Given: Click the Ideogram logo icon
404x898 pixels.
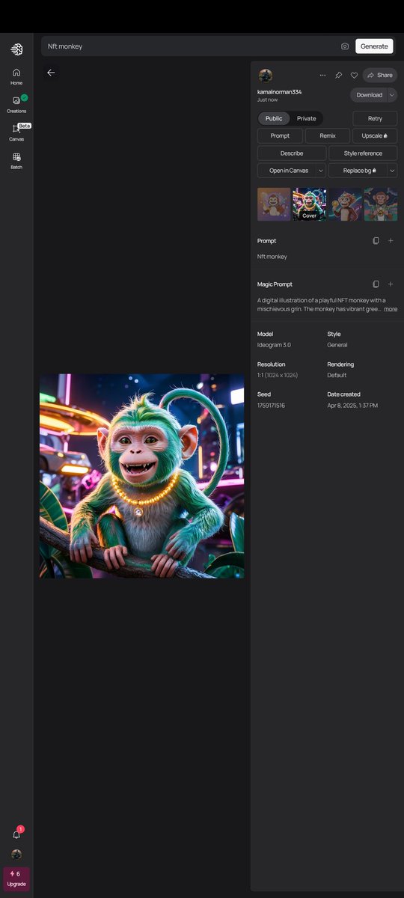Looking at the screenshot, I should click(16, 49).
